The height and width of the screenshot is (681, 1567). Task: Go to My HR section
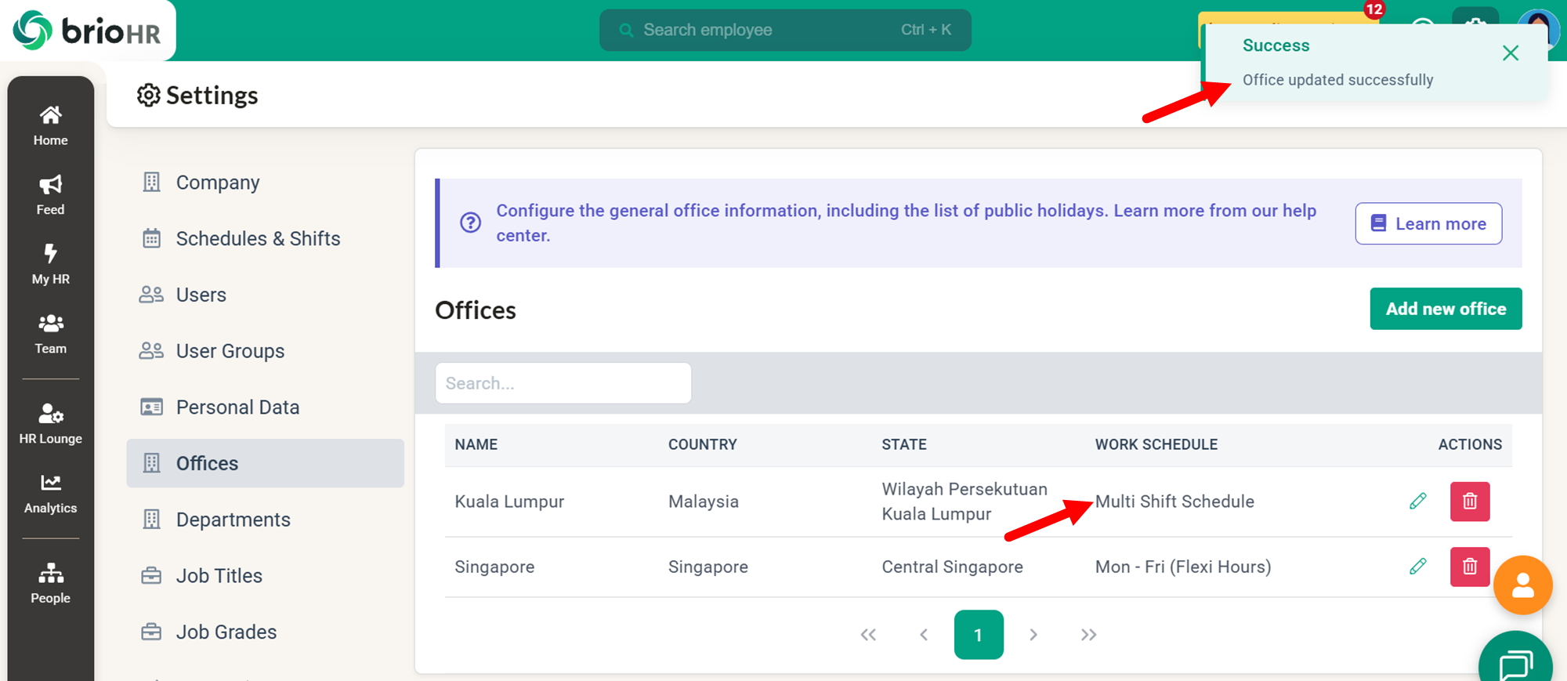point(50,264)
